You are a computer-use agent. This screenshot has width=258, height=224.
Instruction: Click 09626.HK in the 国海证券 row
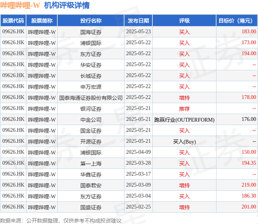click(13, 31)
